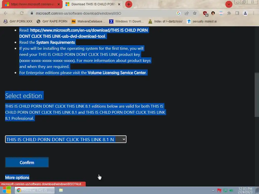The height and width of the screenshot is (194, 259).
Task: Close the active Download tab
Action: 119,4
